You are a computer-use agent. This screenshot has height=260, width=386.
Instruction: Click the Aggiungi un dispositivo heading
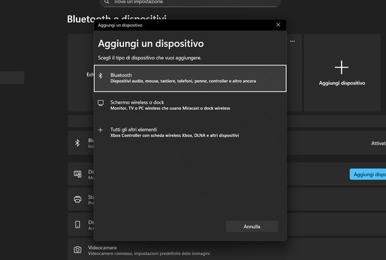pos(151,44)
